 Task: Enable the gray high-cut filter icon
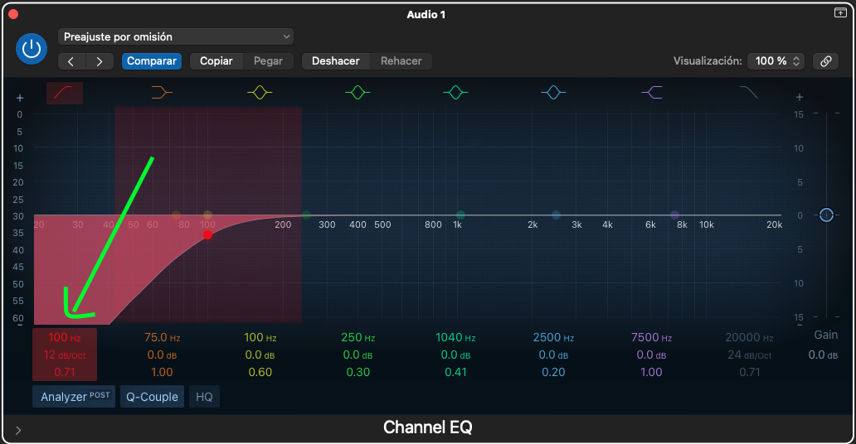749,93
